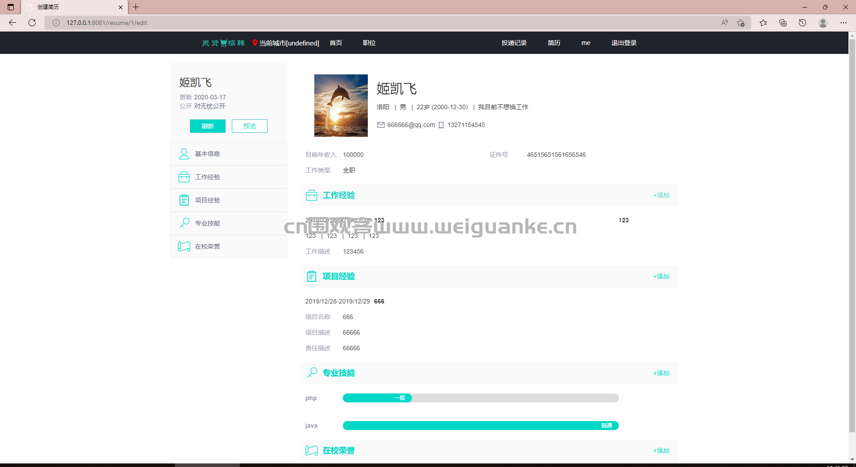Screen dimensions: 856x467
Task: Click the 更新 2020-03-17 date text
Action: point(203,97)
